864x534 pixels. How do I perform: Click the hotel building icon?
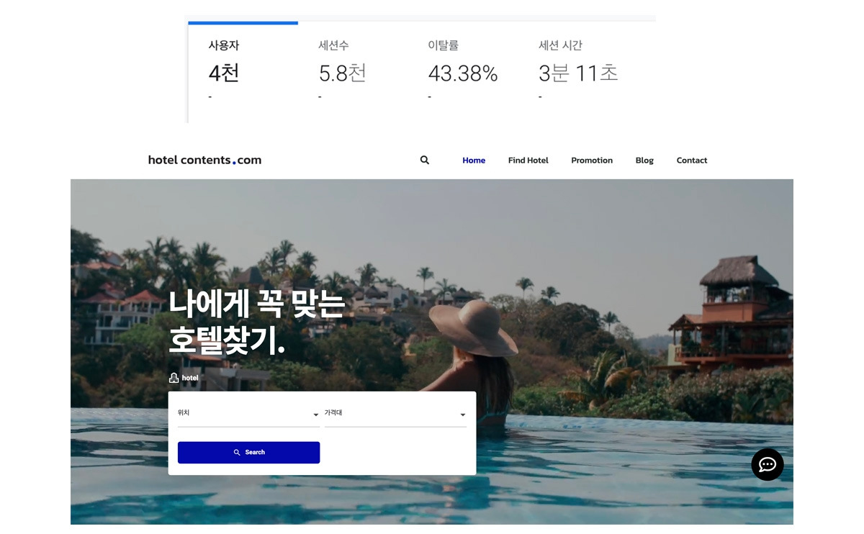174,378
